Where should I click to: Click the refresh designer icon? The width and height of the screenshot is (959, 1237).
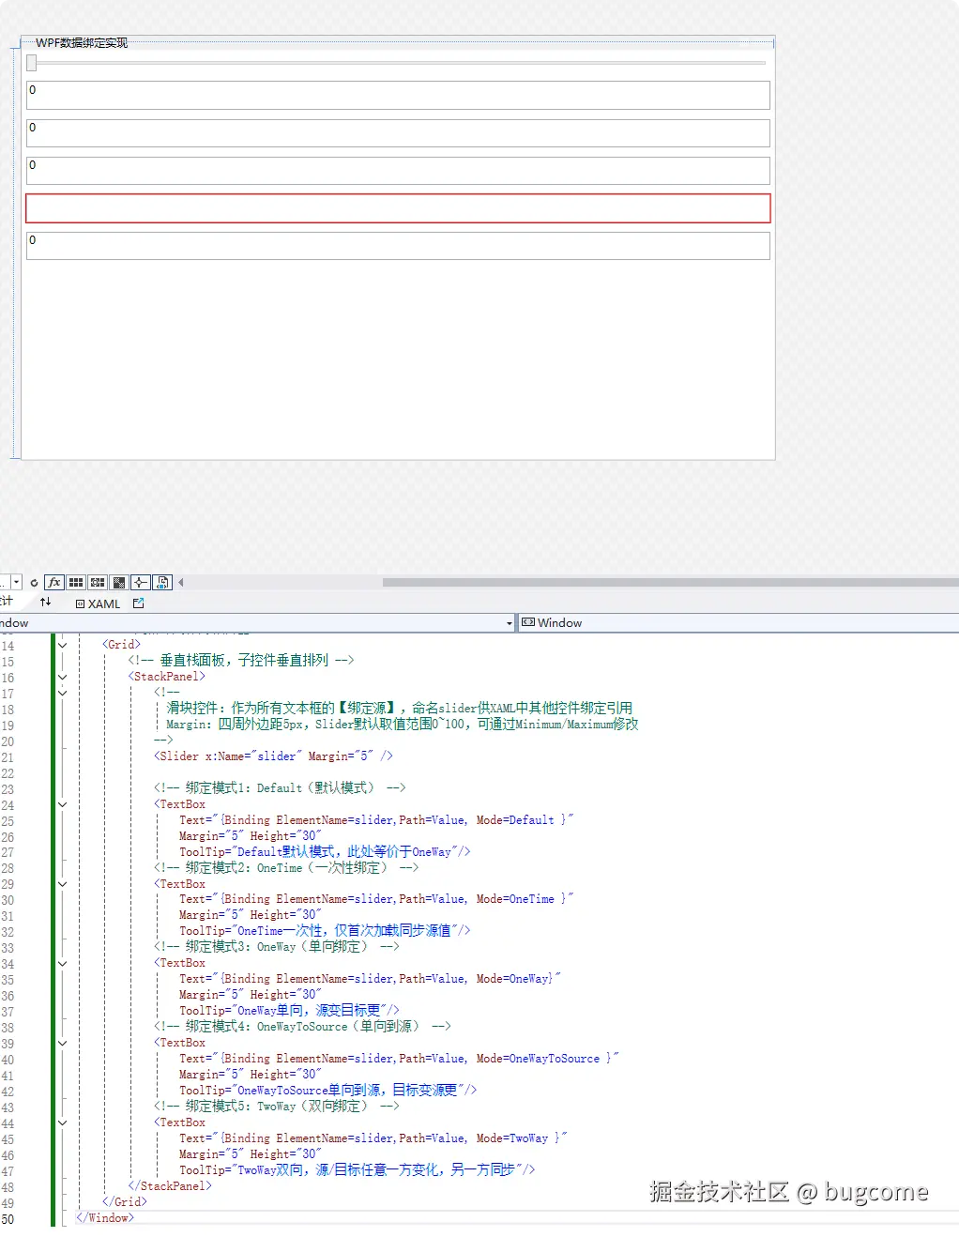pyautogui.click(x=35, y=583)
